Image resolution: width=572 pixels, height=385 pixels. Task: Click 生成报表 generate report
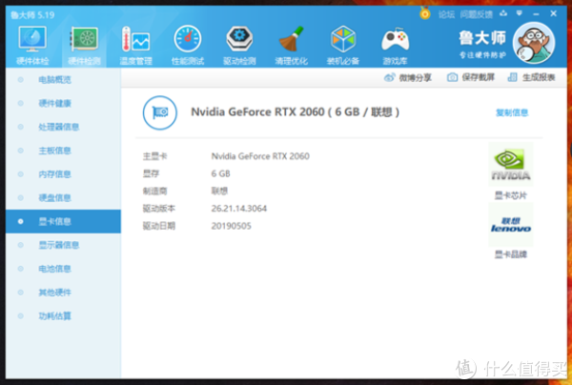(531, 77)
